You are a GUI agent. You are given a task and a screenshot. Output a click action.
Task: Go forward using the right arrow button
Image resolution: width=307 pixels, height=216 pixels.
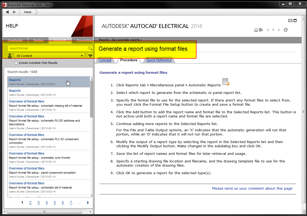click(14, 12)
